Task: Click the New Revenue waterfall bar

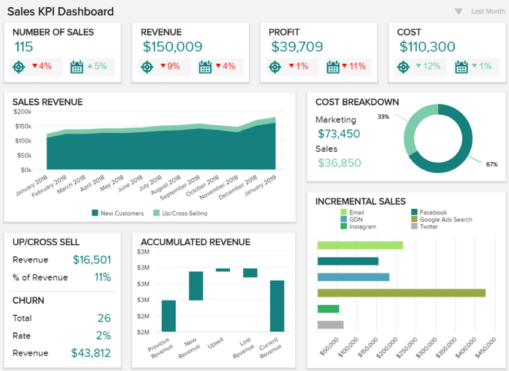Action: [x=196, y=286]
